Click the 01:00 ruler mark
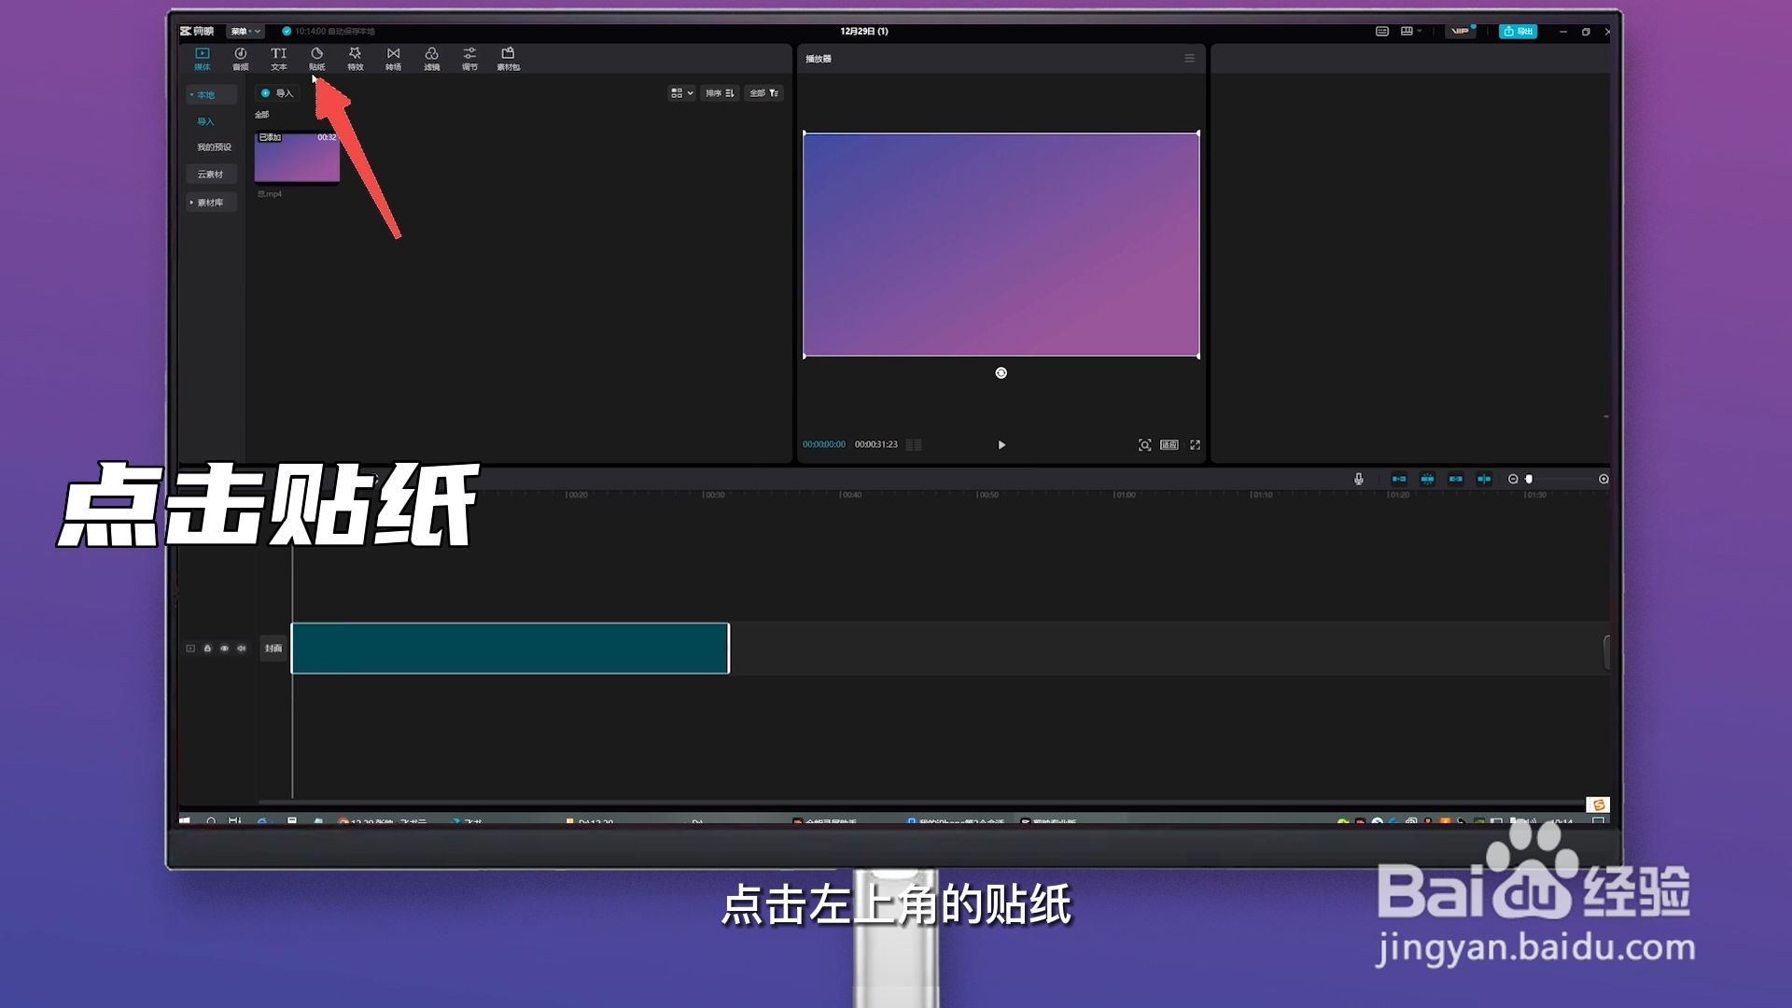 coord(1125,495)
